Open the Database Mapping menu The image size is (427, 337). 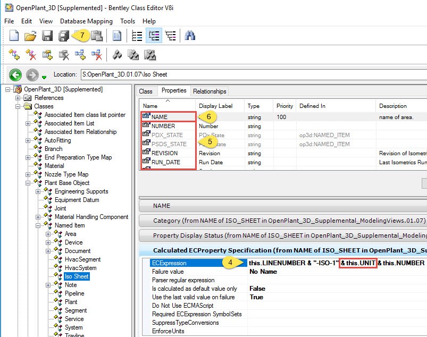86,21
